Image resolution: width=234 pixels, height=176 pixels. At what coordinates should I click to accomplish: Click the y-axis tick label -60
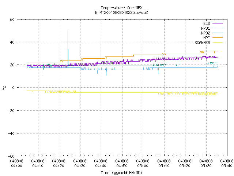pos(11,156)
